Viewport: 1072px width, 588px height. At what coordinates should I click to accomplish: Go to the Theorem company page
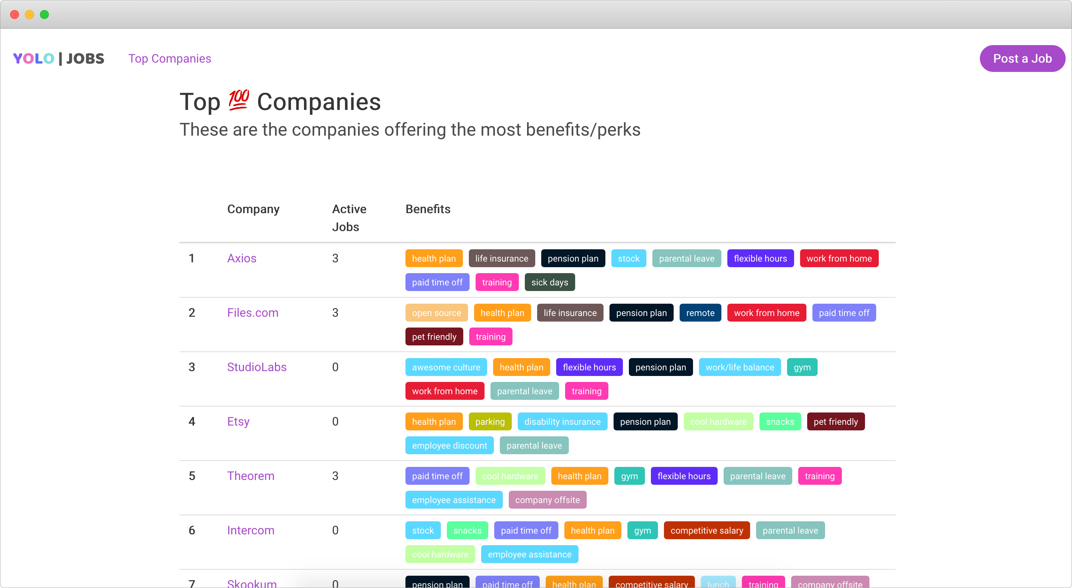(251, 476)
